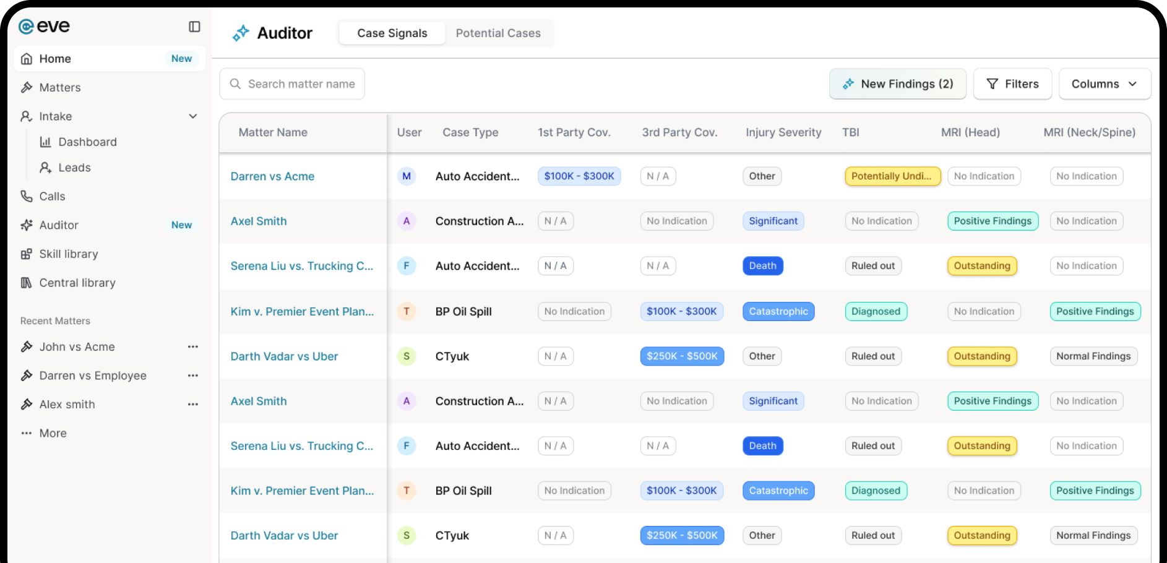Click the Auditor header sparkle icon
Viewport: 1167px width, 563px height.
point(241,33)
